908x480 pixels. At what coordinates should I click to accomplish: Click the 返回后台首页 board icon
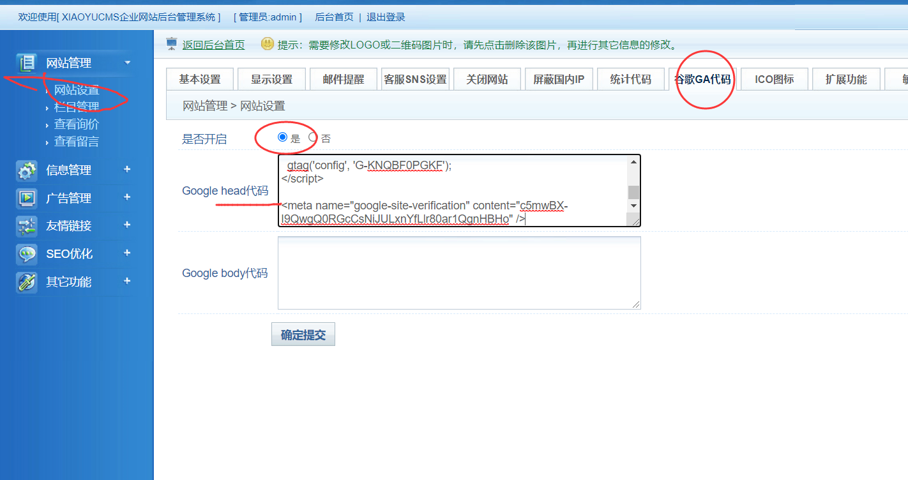pyautogui.click(x=172, y=44)
